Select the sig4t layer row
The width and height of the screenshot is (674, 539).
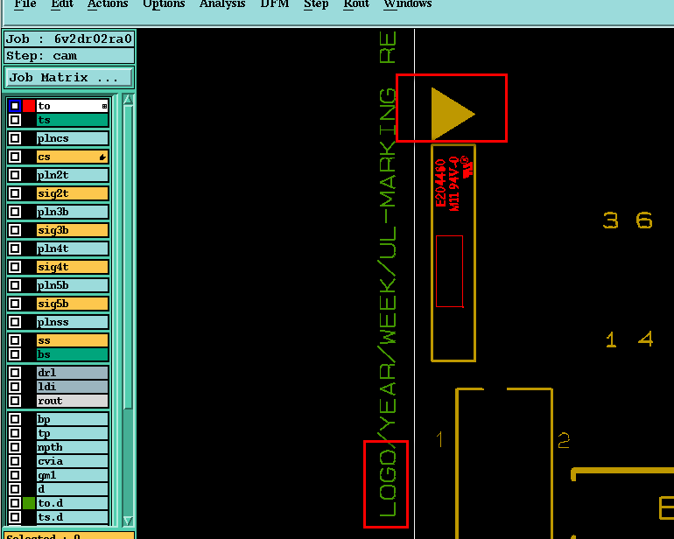click(x=72, y=267)
